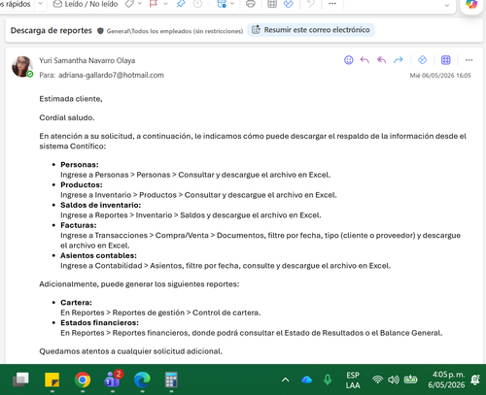Screen dimensions: 486x395
Task: Switch input language ESP LAA
Action: tap(353, 380)
